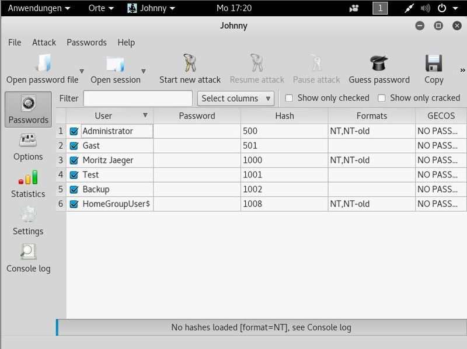Uncheck the Administrator row checkbox
The width and height of the screenshot is (467, 349).
point(74,131)
